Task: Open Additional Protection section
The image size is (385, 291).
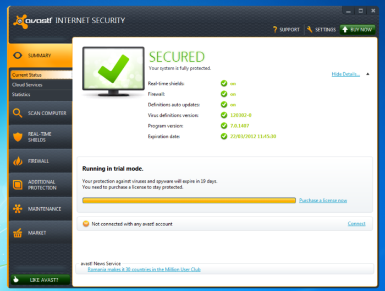Action: click(x=40, y=185)
